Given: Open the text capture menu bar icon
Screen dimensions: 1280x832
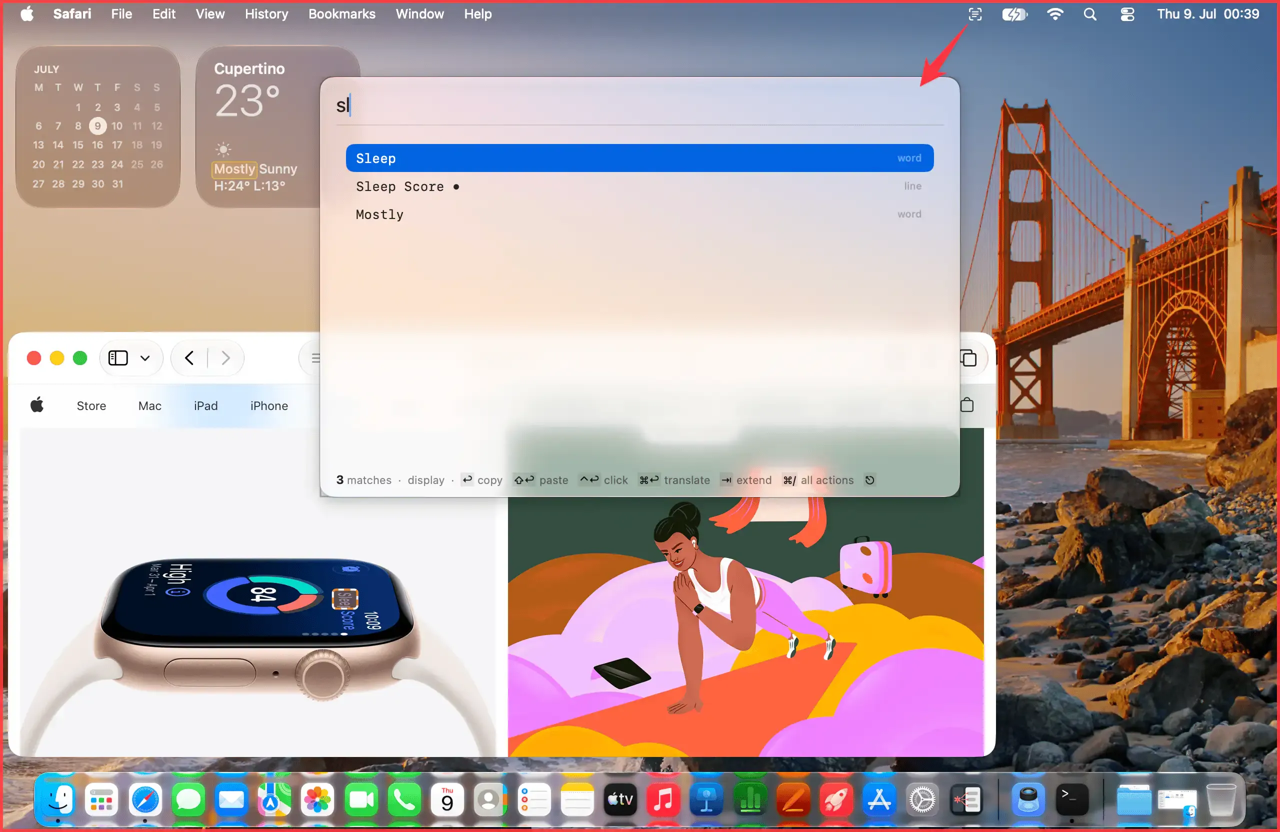Looking at the screenshot, I should [975, 14].
